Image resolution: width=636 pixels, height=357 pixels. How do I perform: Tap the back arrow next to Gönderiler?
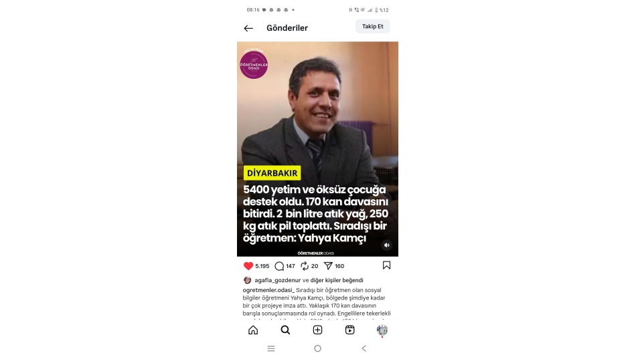tap(248, 28)
